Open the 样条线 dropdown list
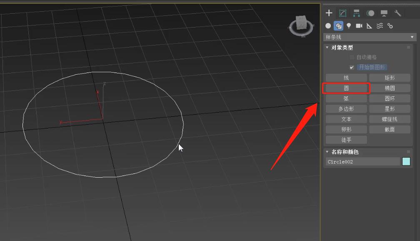 pos(370,37)
